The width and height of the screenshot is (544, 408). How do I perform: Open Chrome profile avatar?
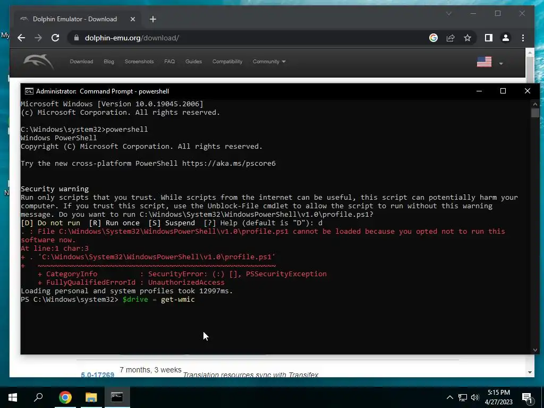[x=506, y=38]
